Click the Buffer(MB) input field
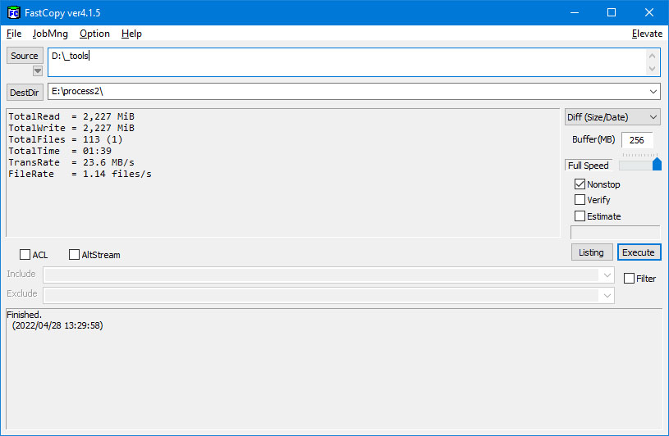Viewport: 669px width, 436px height. pyautogui.click(x=637, y=140)
